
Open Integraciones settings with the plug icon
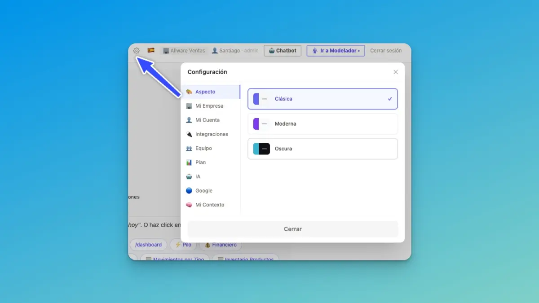189,134
